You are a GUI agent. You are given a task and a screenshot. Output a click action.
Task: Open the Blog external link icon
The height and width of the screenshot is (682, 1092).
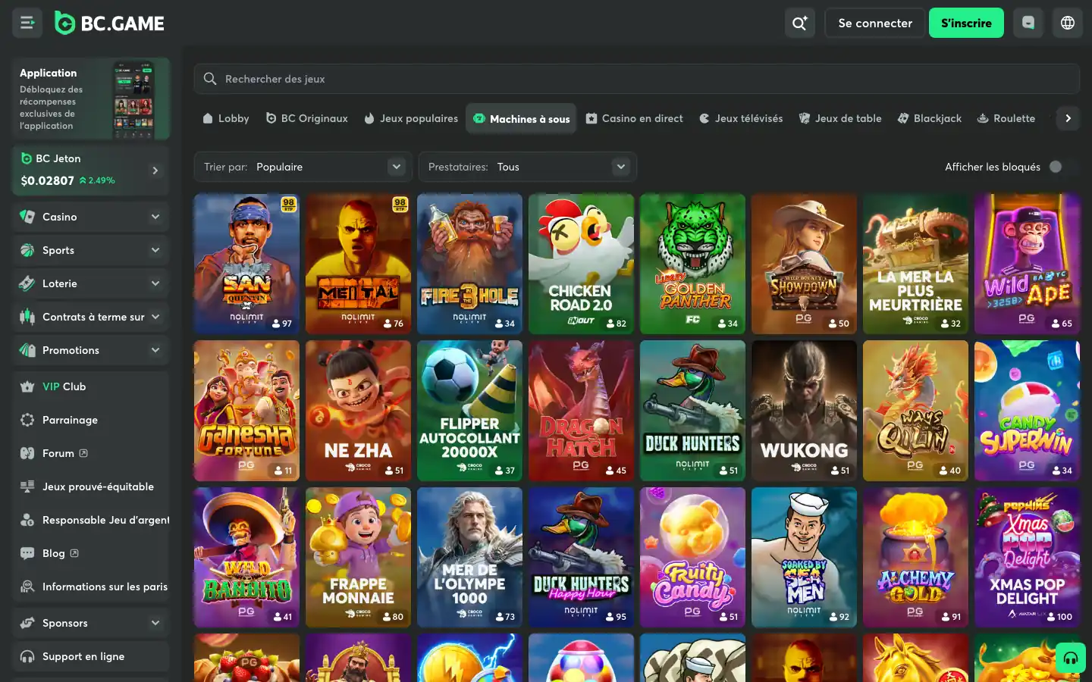click(x=74, y=553)
